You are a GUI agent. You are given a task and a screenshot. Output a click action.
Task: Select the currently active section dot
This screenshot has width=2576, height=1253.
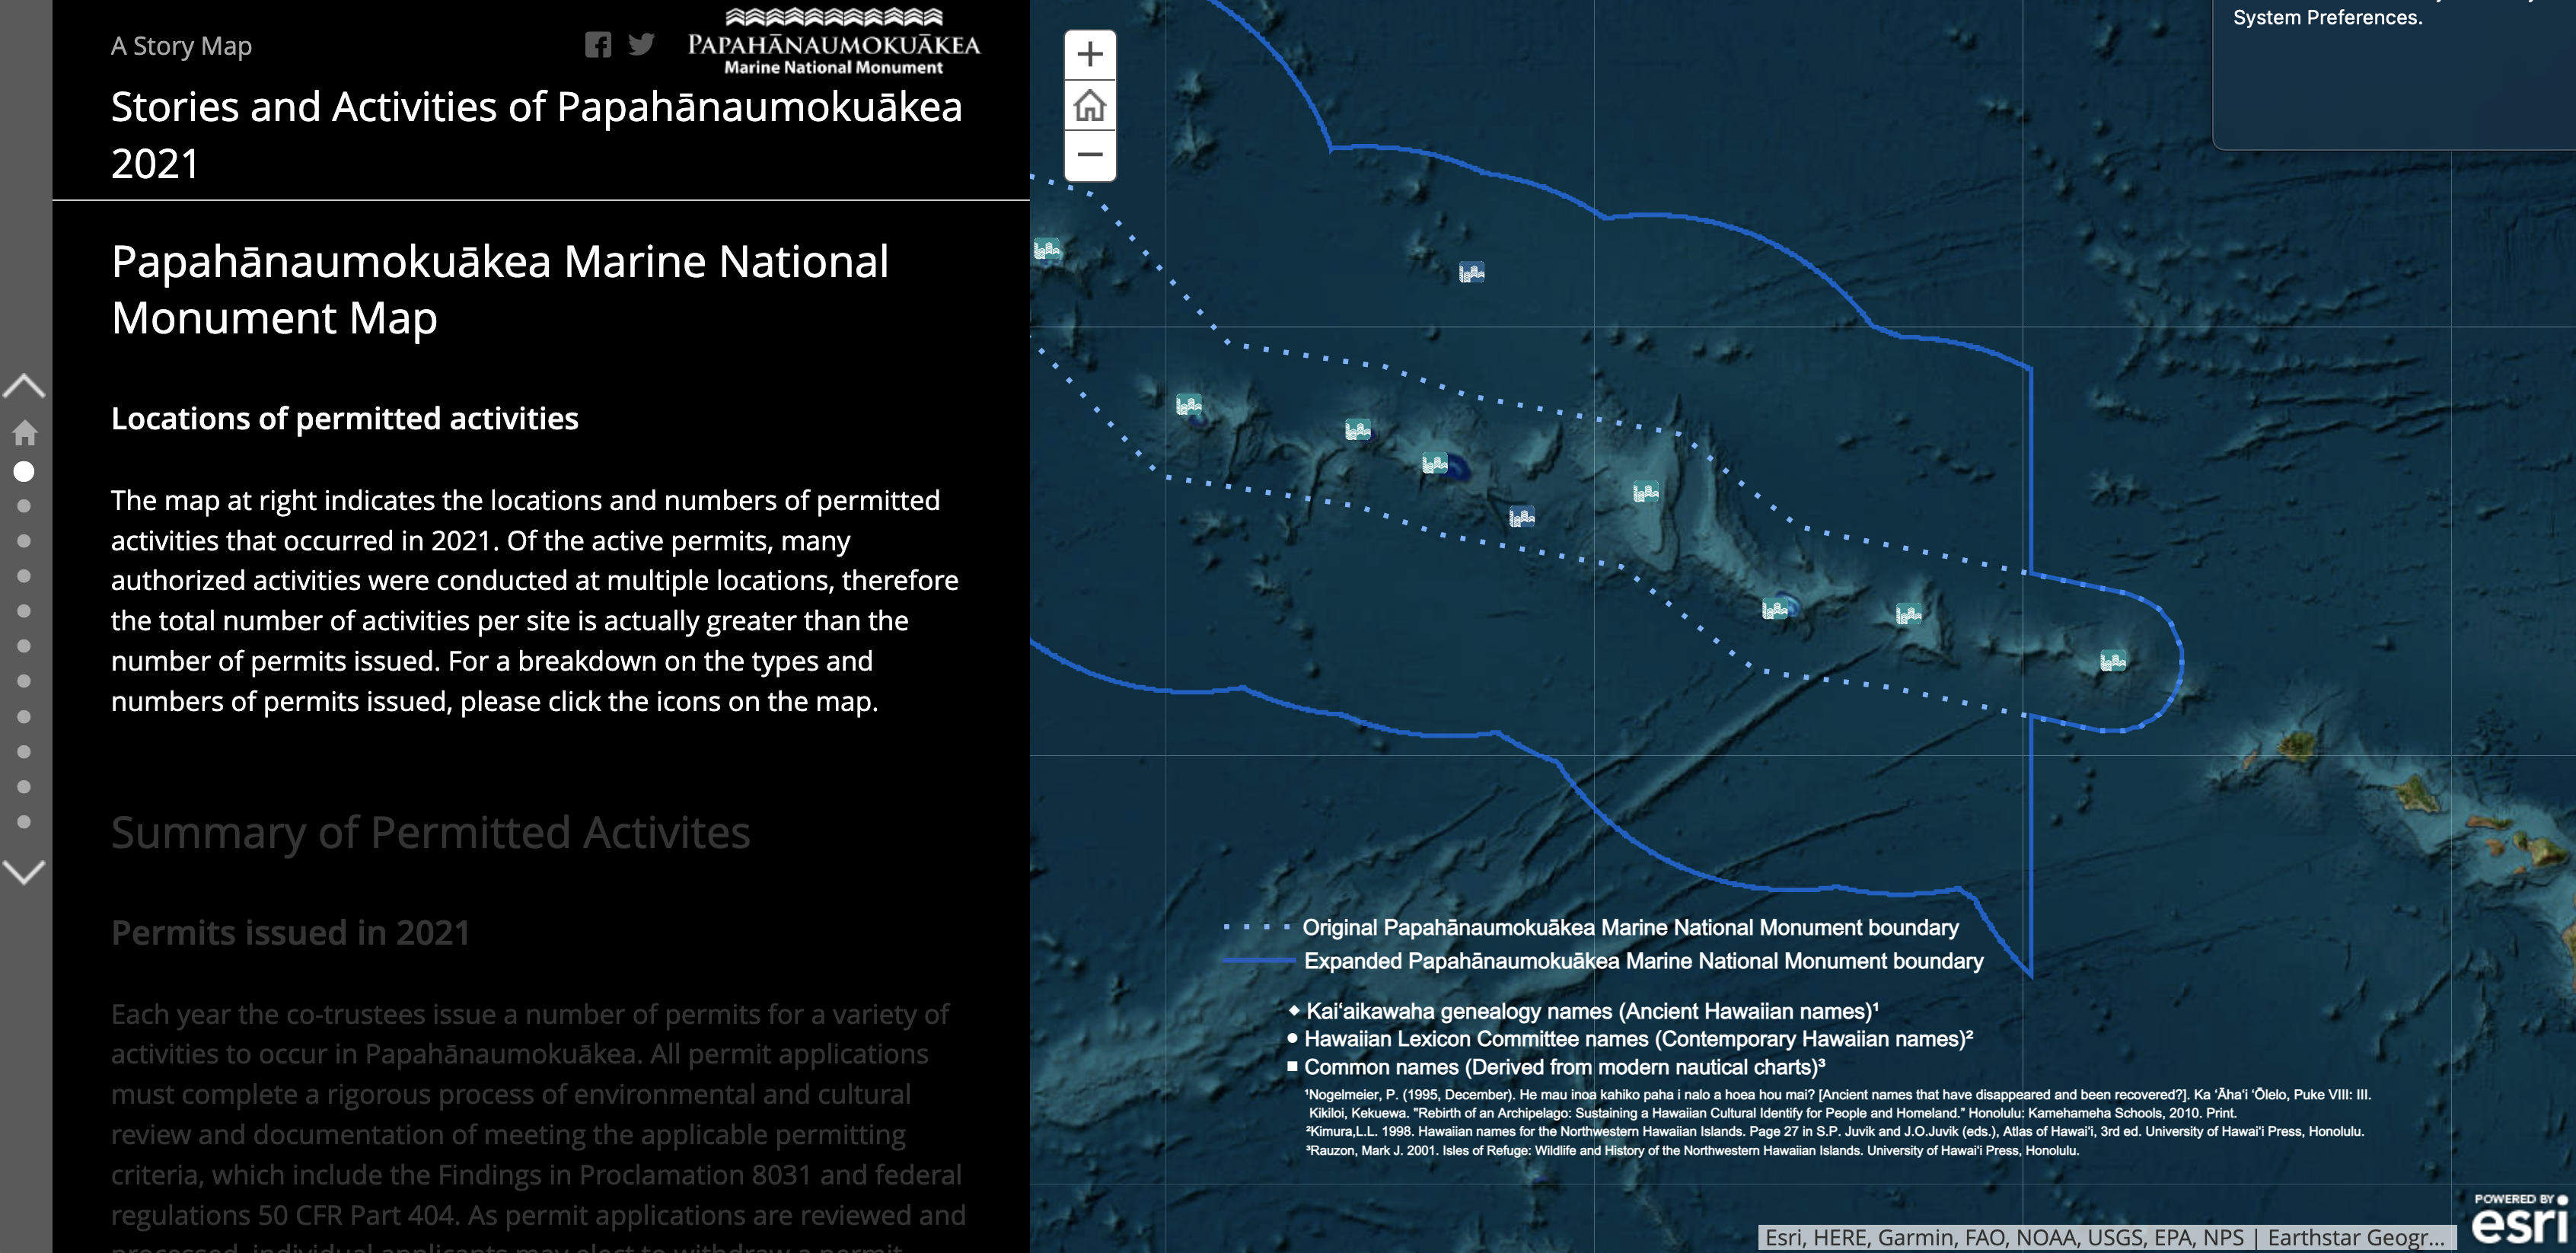tap(23, 471)
